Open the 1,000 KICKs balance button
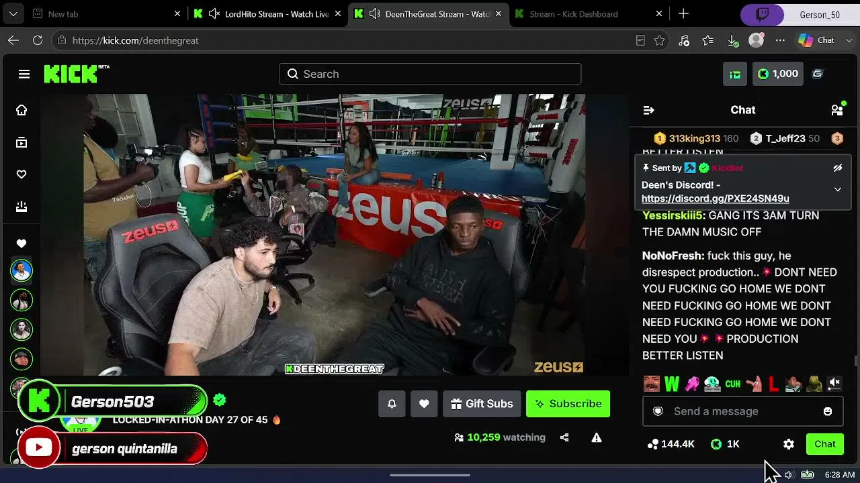The image size is (860, 483). pyautogui.click(x=778, y=74)
